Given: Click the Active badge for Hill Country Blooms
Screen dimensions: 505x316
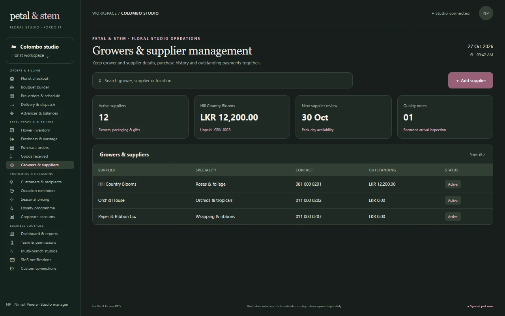Looking at the screenshot, I should (453, 184).
